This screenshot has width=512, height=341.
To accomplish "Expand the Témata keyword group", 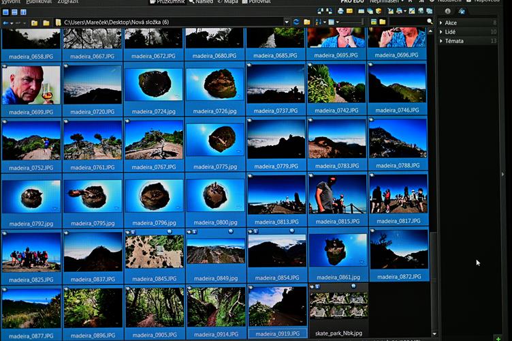I will pos(441,41).
